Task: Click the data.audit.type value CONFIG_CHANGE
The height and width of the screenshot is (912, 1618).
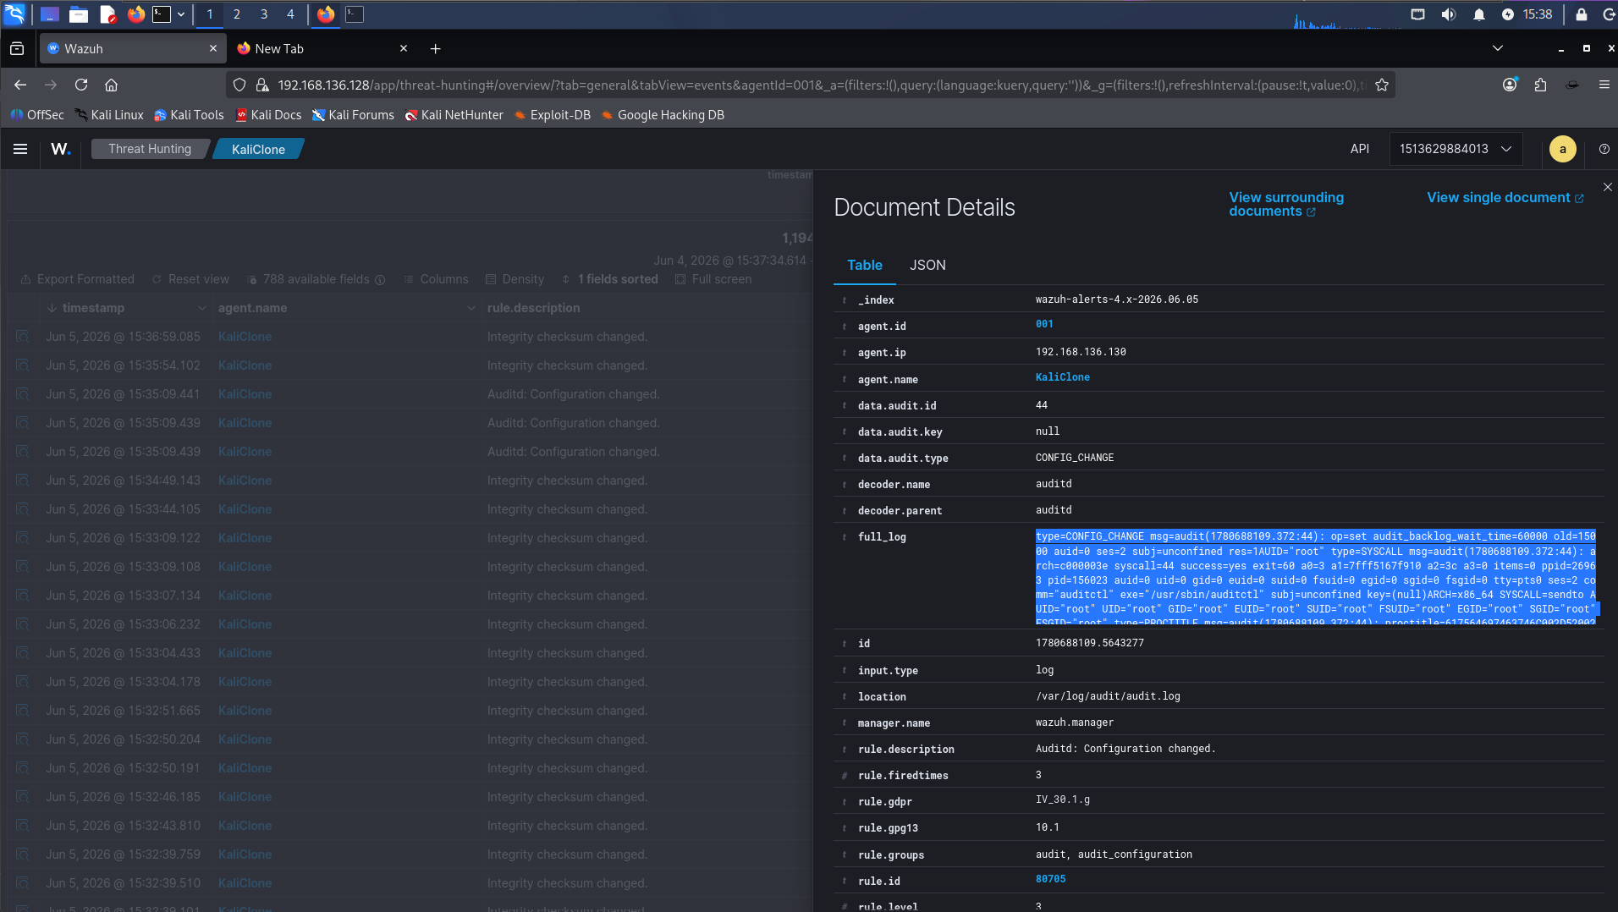Action: pyautogui.click(x=1075, y=458)
